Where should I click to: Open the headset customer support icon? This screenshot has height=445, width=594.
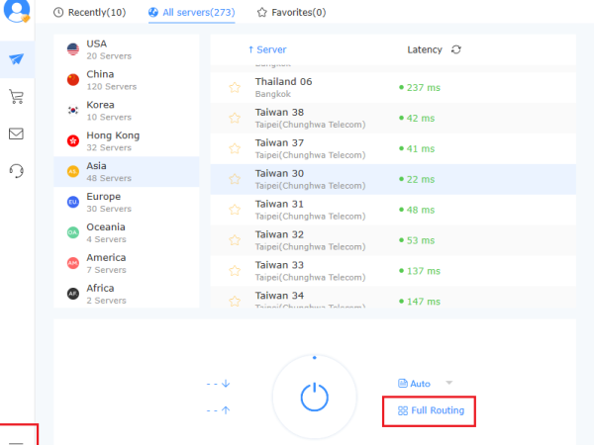tap(16, 171)
